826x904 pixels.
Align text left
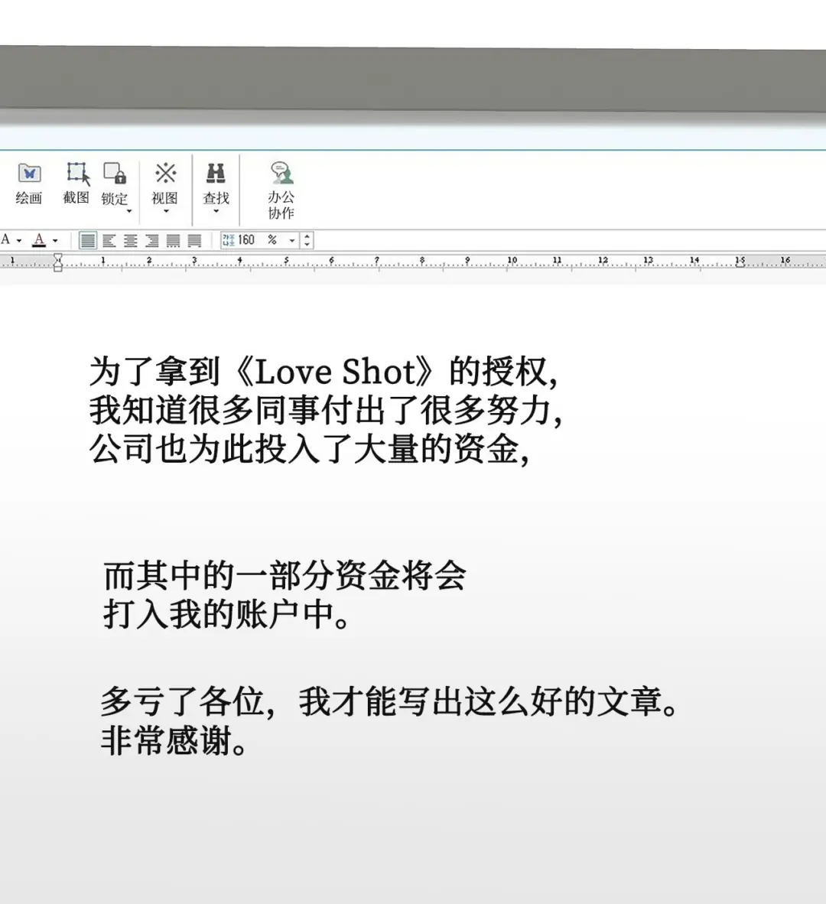(109, 241)
